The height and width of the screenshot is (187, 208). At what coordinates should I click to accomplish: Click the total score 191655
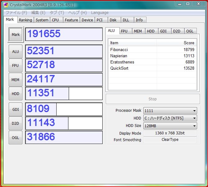pyautogui.click(x=64, y=34)
